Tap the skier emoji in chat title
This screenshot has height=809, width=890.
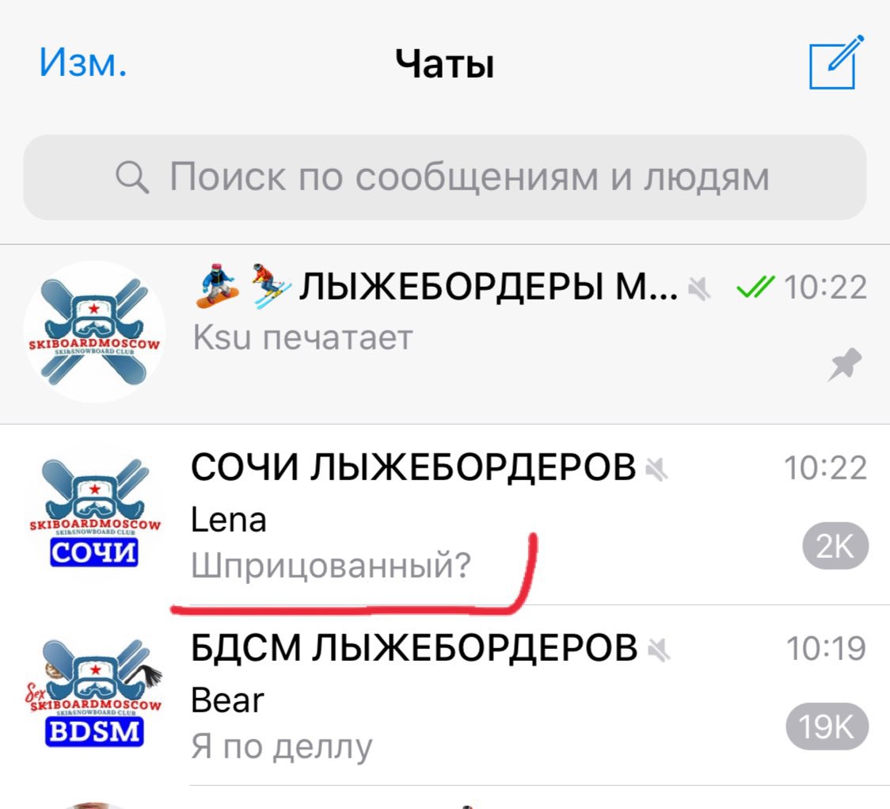[270, 286]
